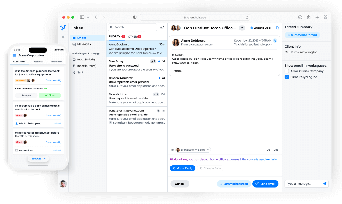Cancel the reply draft

(x=180, y=184)
